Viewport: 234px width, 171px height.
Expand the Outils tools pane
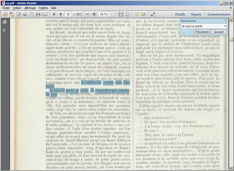pos(180,14)
